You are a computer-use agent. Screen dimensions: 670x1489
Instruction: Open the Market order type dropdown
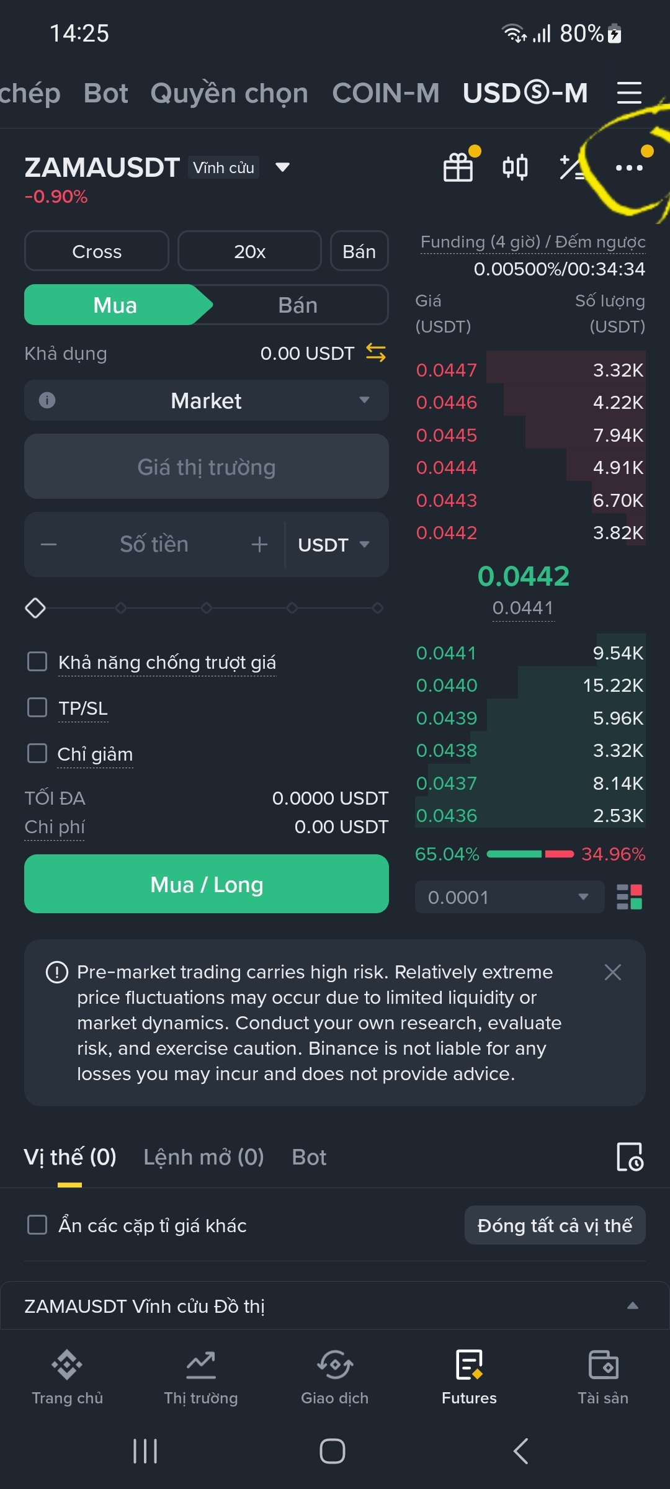pos(207,401)
